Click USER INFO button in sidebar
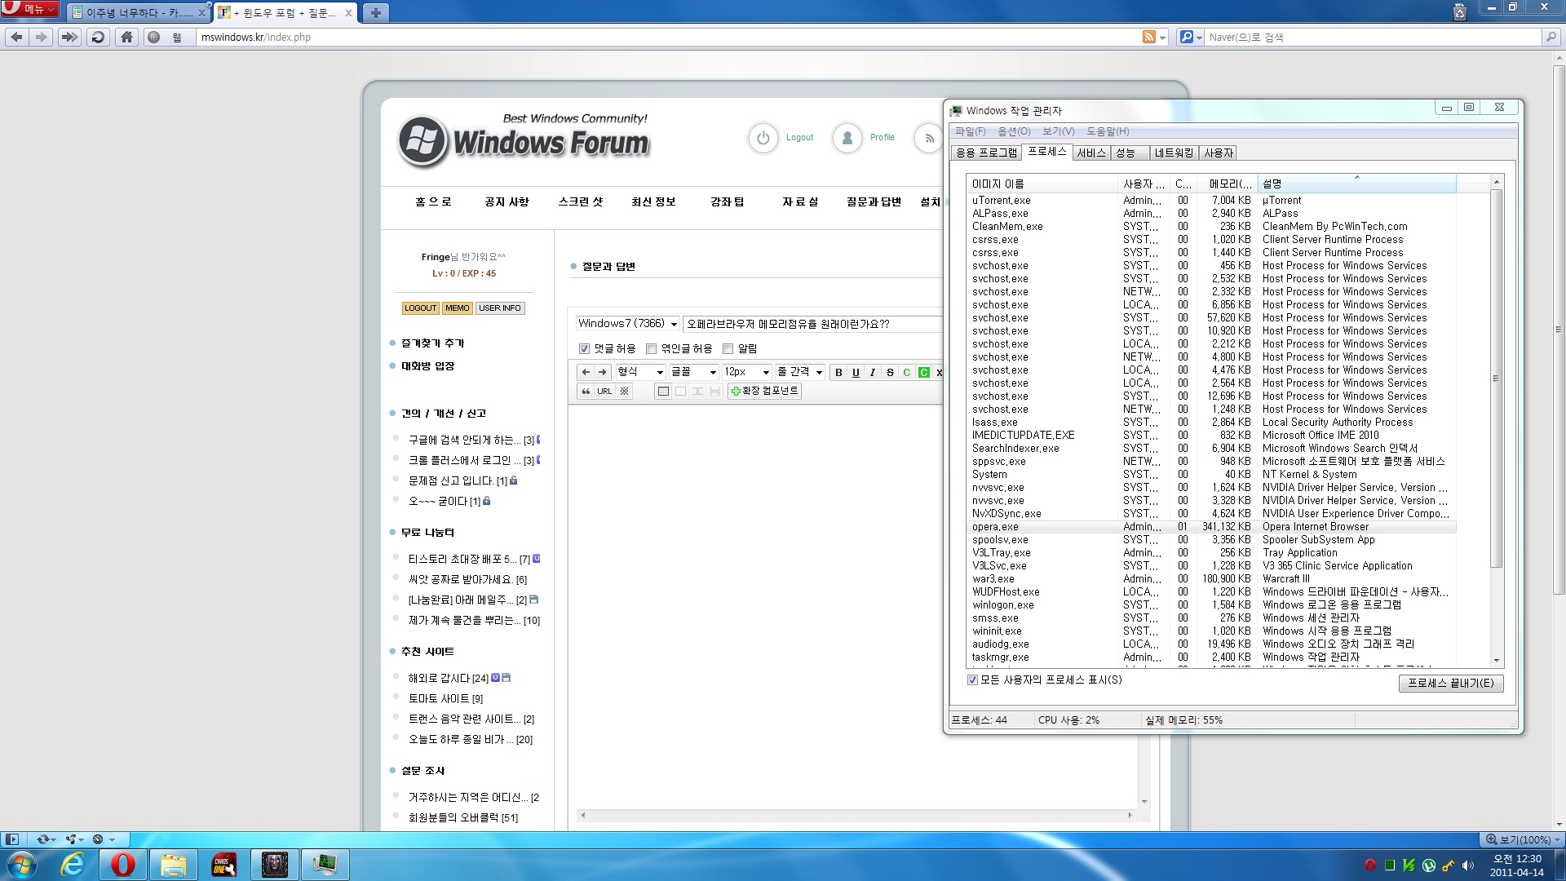 tap(499, 308)
